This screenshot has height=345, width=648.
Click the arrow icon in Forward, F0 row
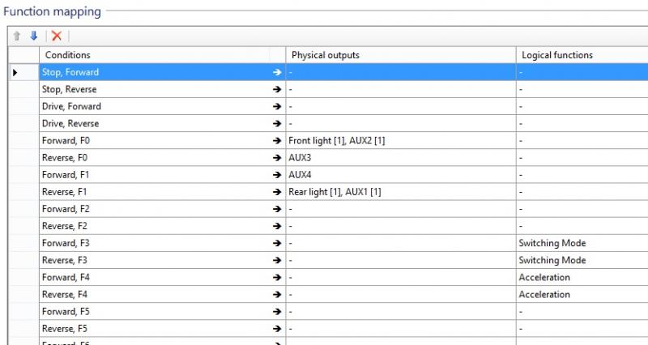[x=277, y=141]
